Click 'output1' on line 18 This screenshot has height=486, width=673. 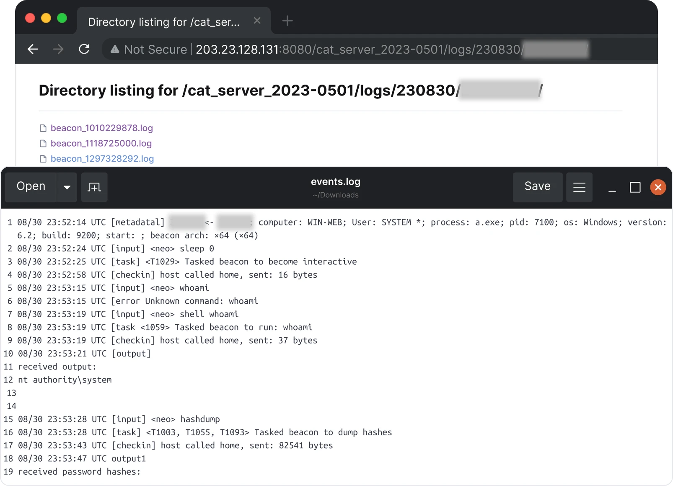point(129,459)
